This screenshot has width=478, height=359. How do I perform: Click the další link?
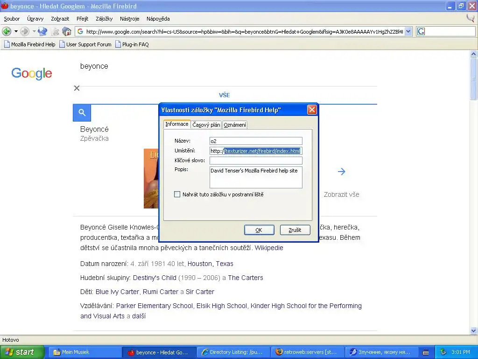click(x=139, y=316)
